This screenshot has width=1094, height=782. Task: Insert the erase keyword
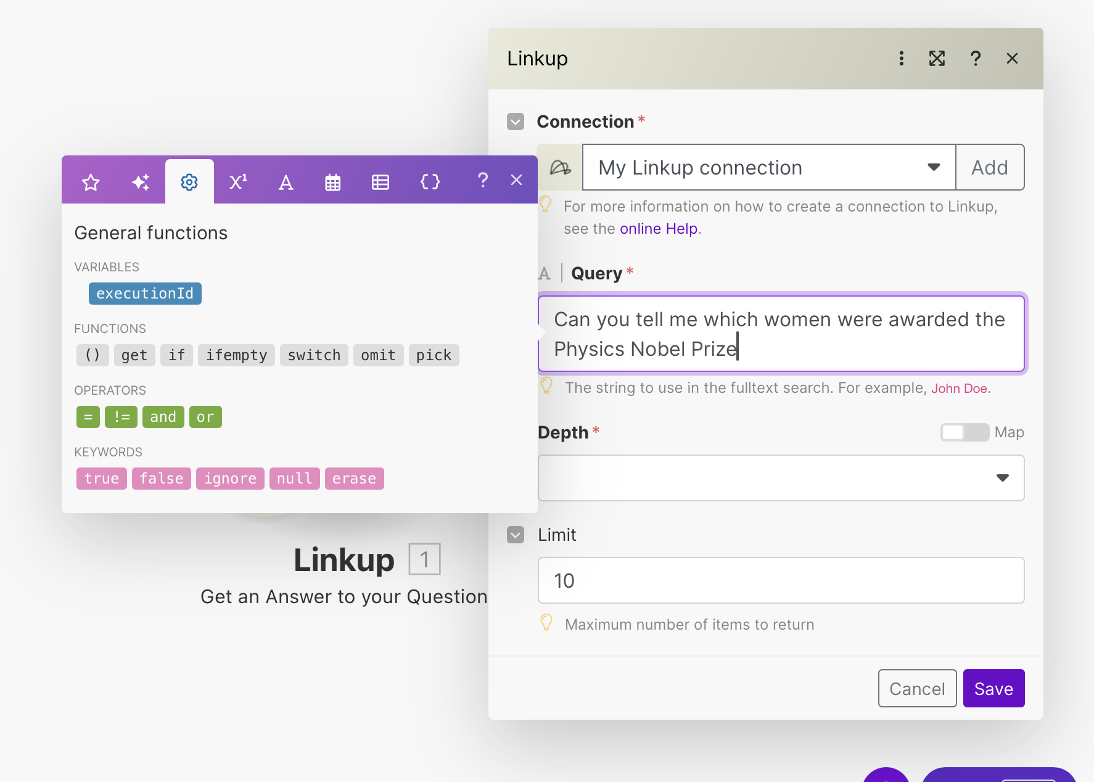(355, 479)
